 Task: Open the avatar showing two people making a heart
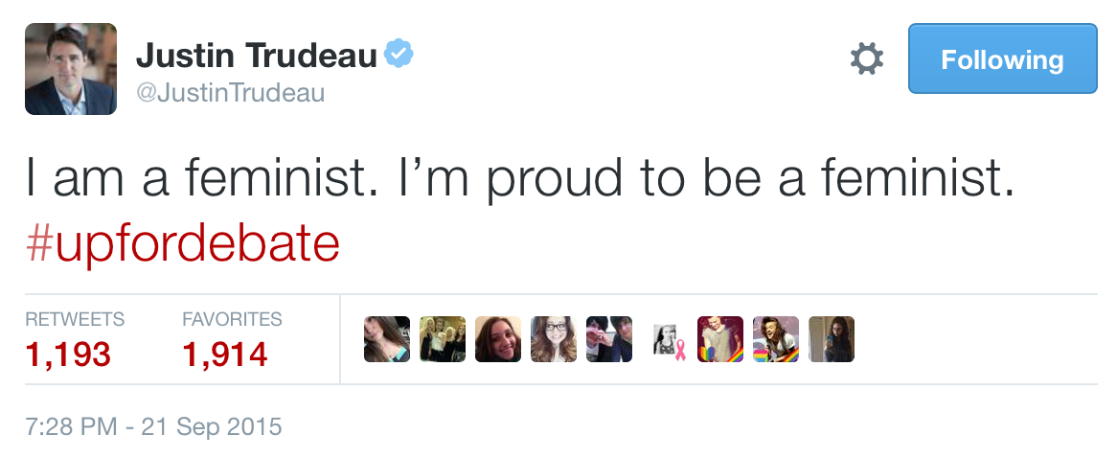click(609, 339)
